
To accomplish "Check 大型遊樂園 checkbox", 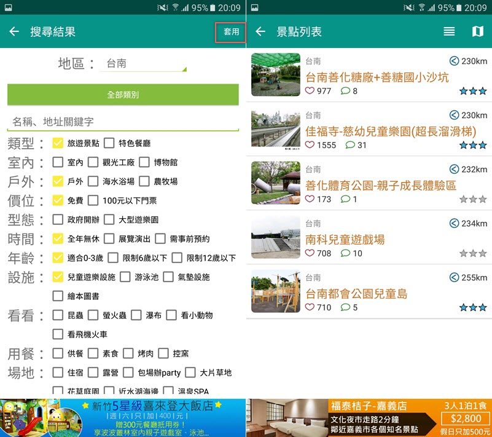I will pos(109,219).
